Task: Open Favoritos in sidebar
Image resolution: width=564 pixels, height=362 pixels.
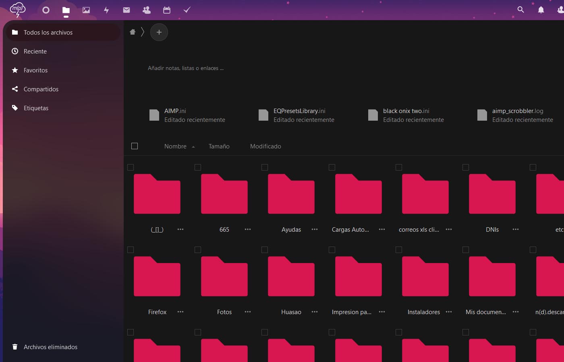Action: point(63,70)
